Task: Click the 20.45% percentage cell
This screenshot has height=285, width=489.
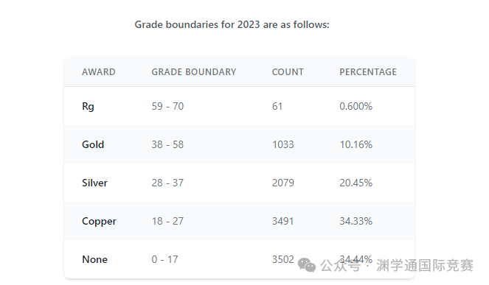Action: (356, 183)
